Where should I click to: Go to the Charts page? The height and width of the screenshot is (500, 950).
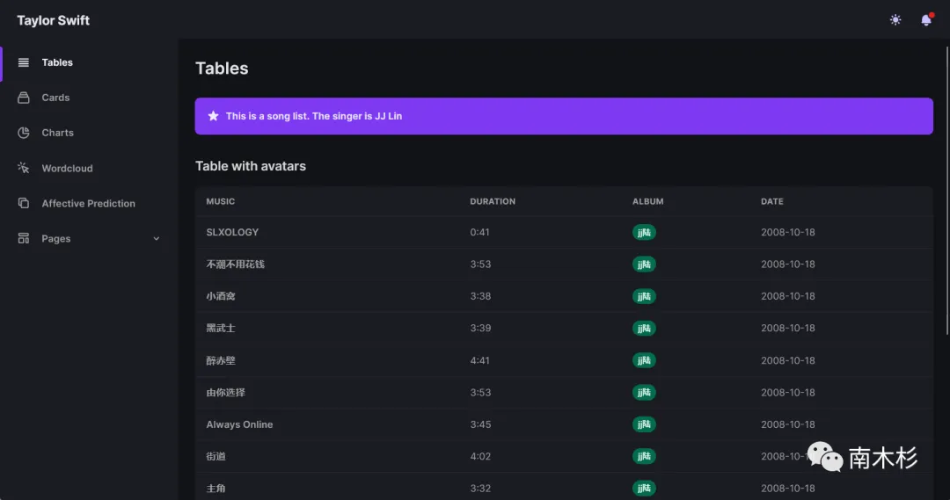[58, 133]
